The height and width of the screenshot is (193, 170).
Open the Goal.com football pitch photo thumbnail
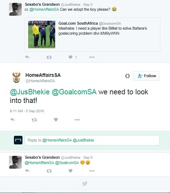[x=42, y=34]
